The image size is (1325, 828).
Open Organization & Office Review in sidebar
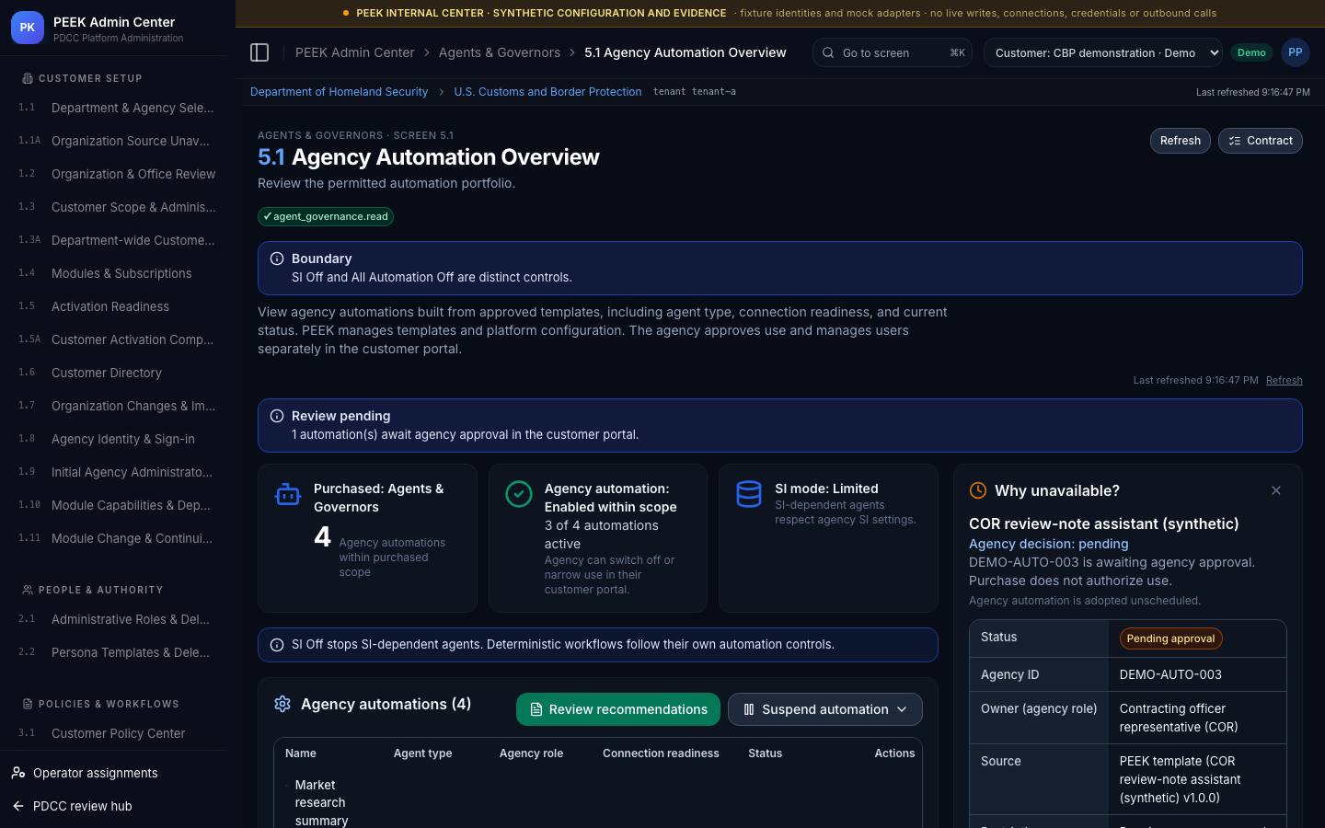118,174
